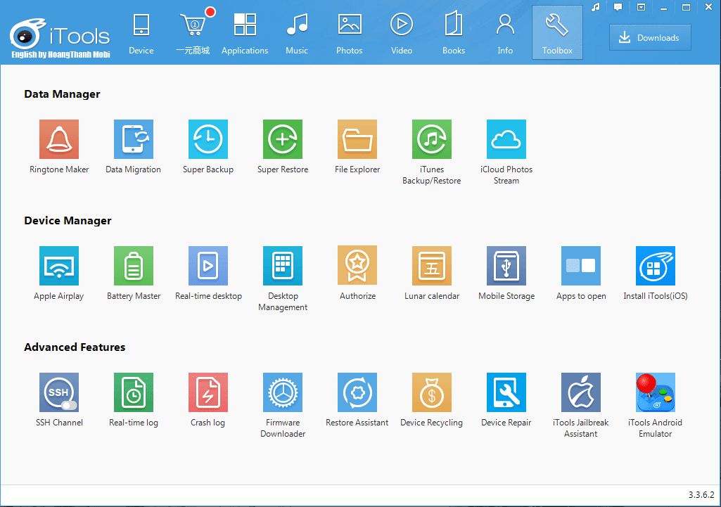Open the SSH Channel tool
Image resolution: width=721 pixels, height=507 pixels.
pos(59,392)
